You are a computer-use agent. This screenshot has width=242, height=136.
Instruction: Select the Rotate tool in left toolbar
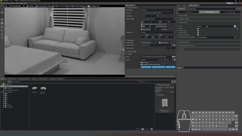[2, 20]
